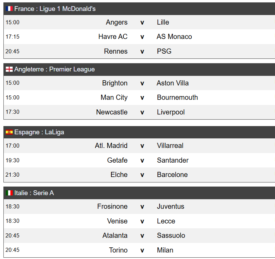Open the Angers v Lille match
The image size is (275, 259).
point(139,22)
